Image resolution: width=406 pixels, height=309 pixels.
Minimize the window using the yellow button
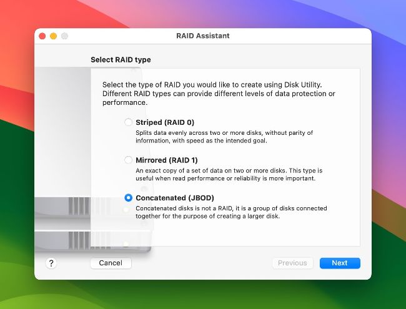(54, 36)
